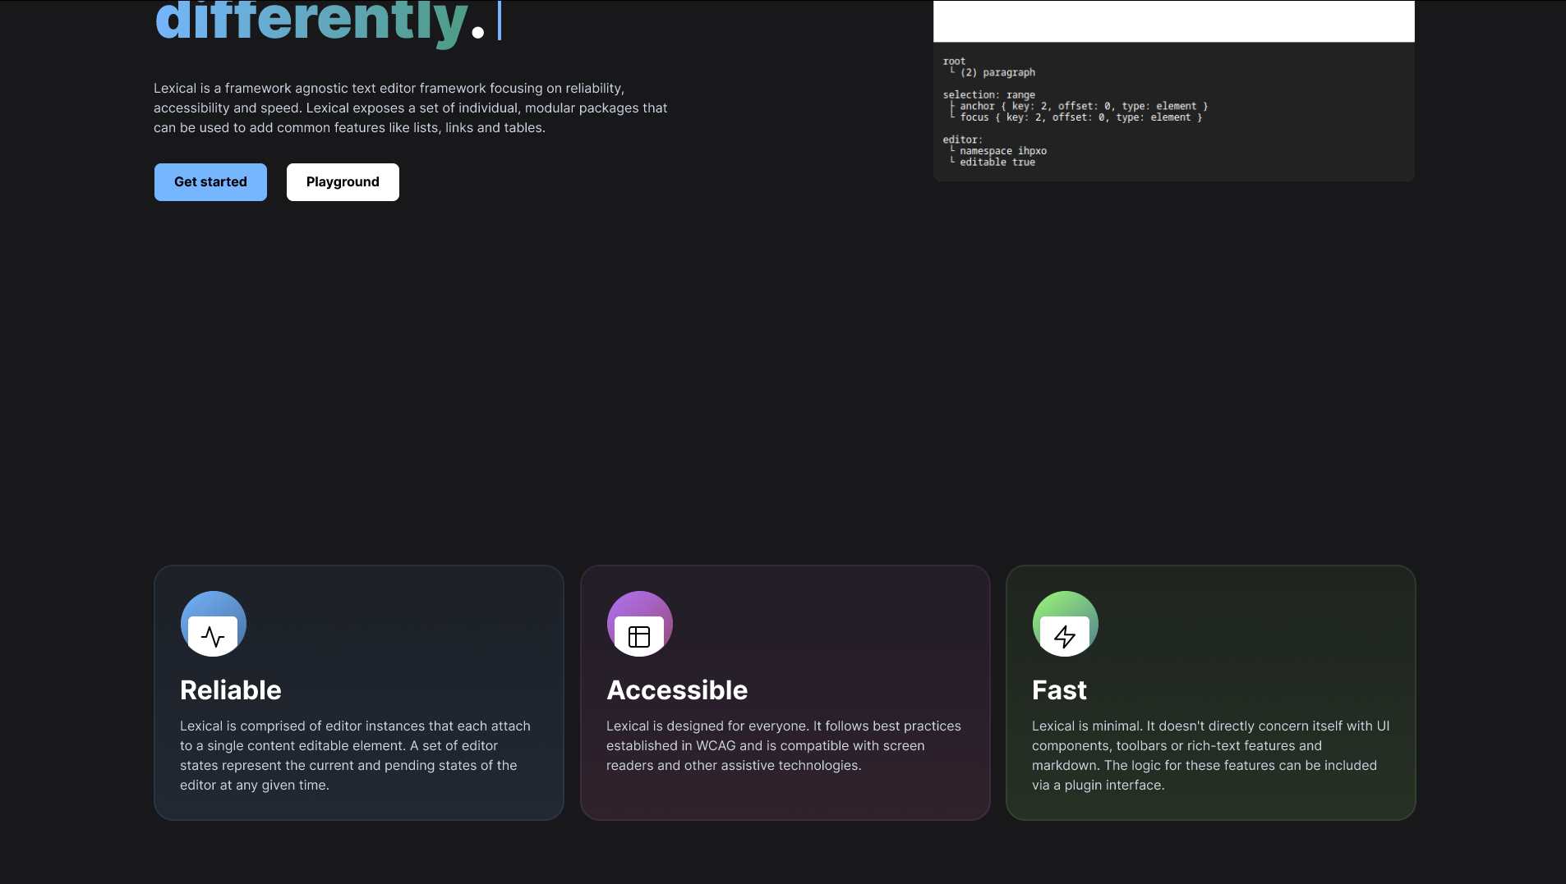This screenshot has width=1566, height=884.
Task: Select the selection: range entry
Action: (x=991, y=94)
